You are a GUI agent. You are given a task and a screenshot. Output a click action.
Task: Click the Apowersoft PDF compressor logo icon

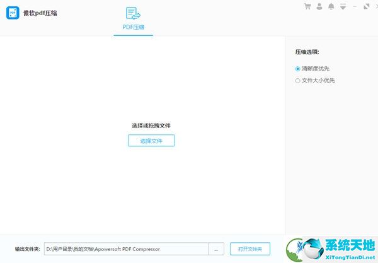tap(13, 13)
